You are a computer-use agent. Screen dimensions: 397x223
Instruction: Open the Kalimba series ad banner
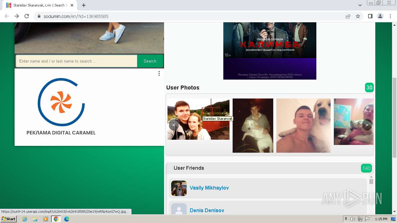point(270,51)
